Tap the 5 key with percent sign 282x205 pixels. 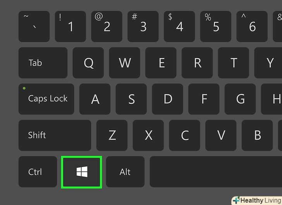(x=216, y=26)
